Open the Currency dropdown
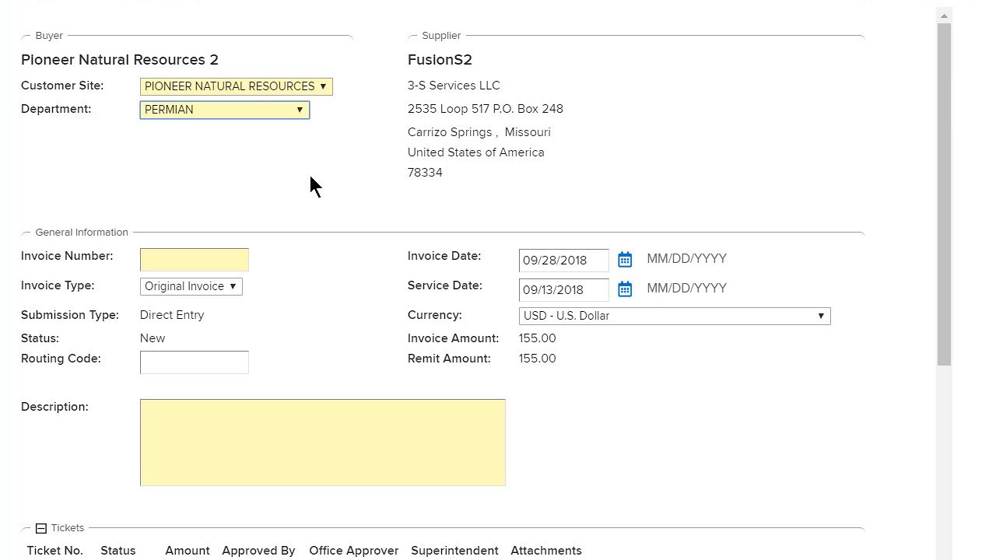 (675, 316)
